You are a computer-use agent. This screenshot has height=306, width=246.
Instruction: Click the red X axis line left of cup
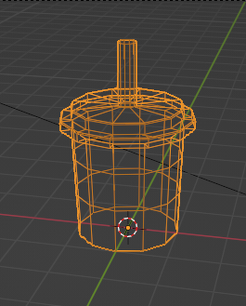click(x=39, y=218)
